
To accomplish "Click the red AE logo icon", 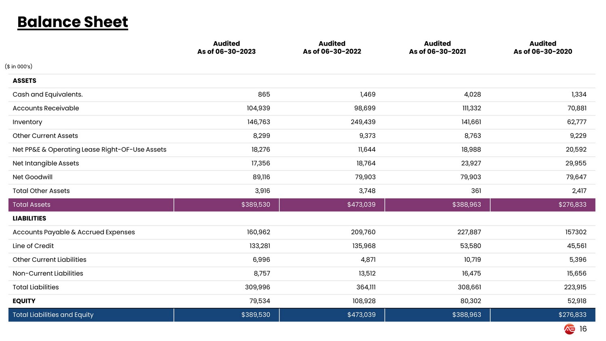I will 569,329.
